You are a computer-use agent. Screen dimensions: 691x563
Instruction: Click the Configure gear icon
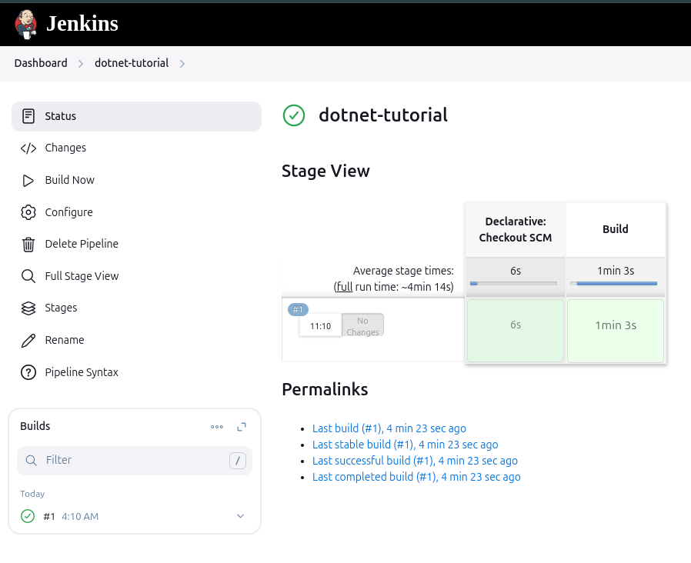tap(28, 212)
